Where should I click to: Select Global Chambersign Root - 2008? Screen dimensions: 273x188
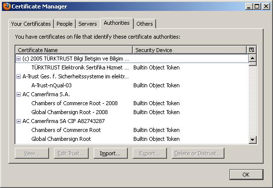(132, 112)
